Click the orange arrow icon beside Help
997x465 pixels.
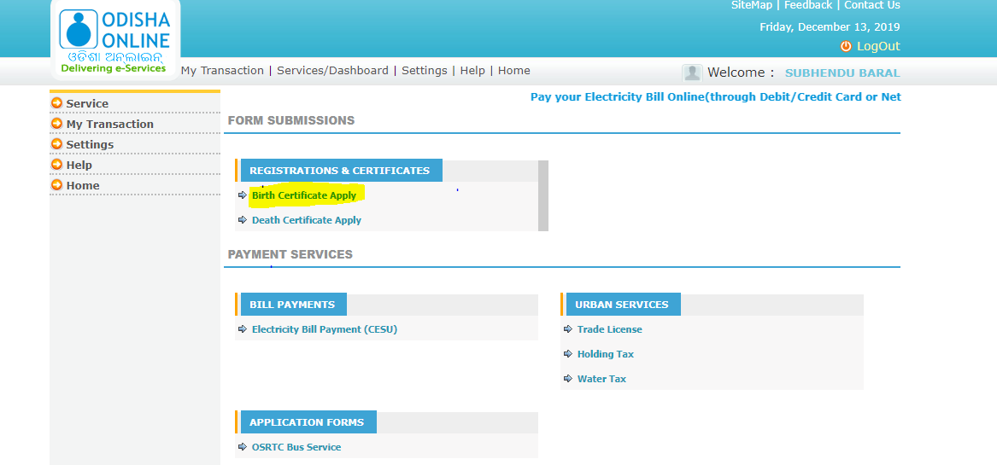coord(57,164)
